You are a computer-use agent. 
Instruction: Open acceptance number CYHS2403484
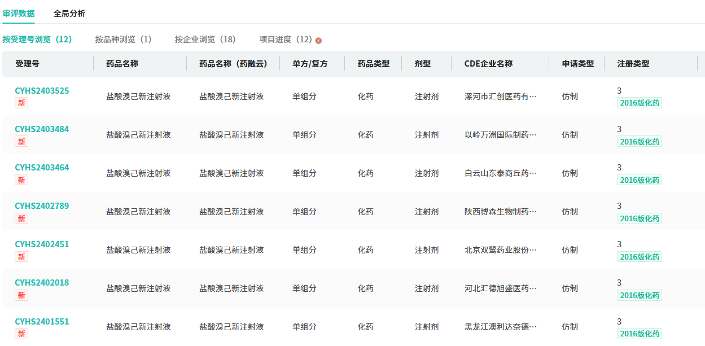42,129
